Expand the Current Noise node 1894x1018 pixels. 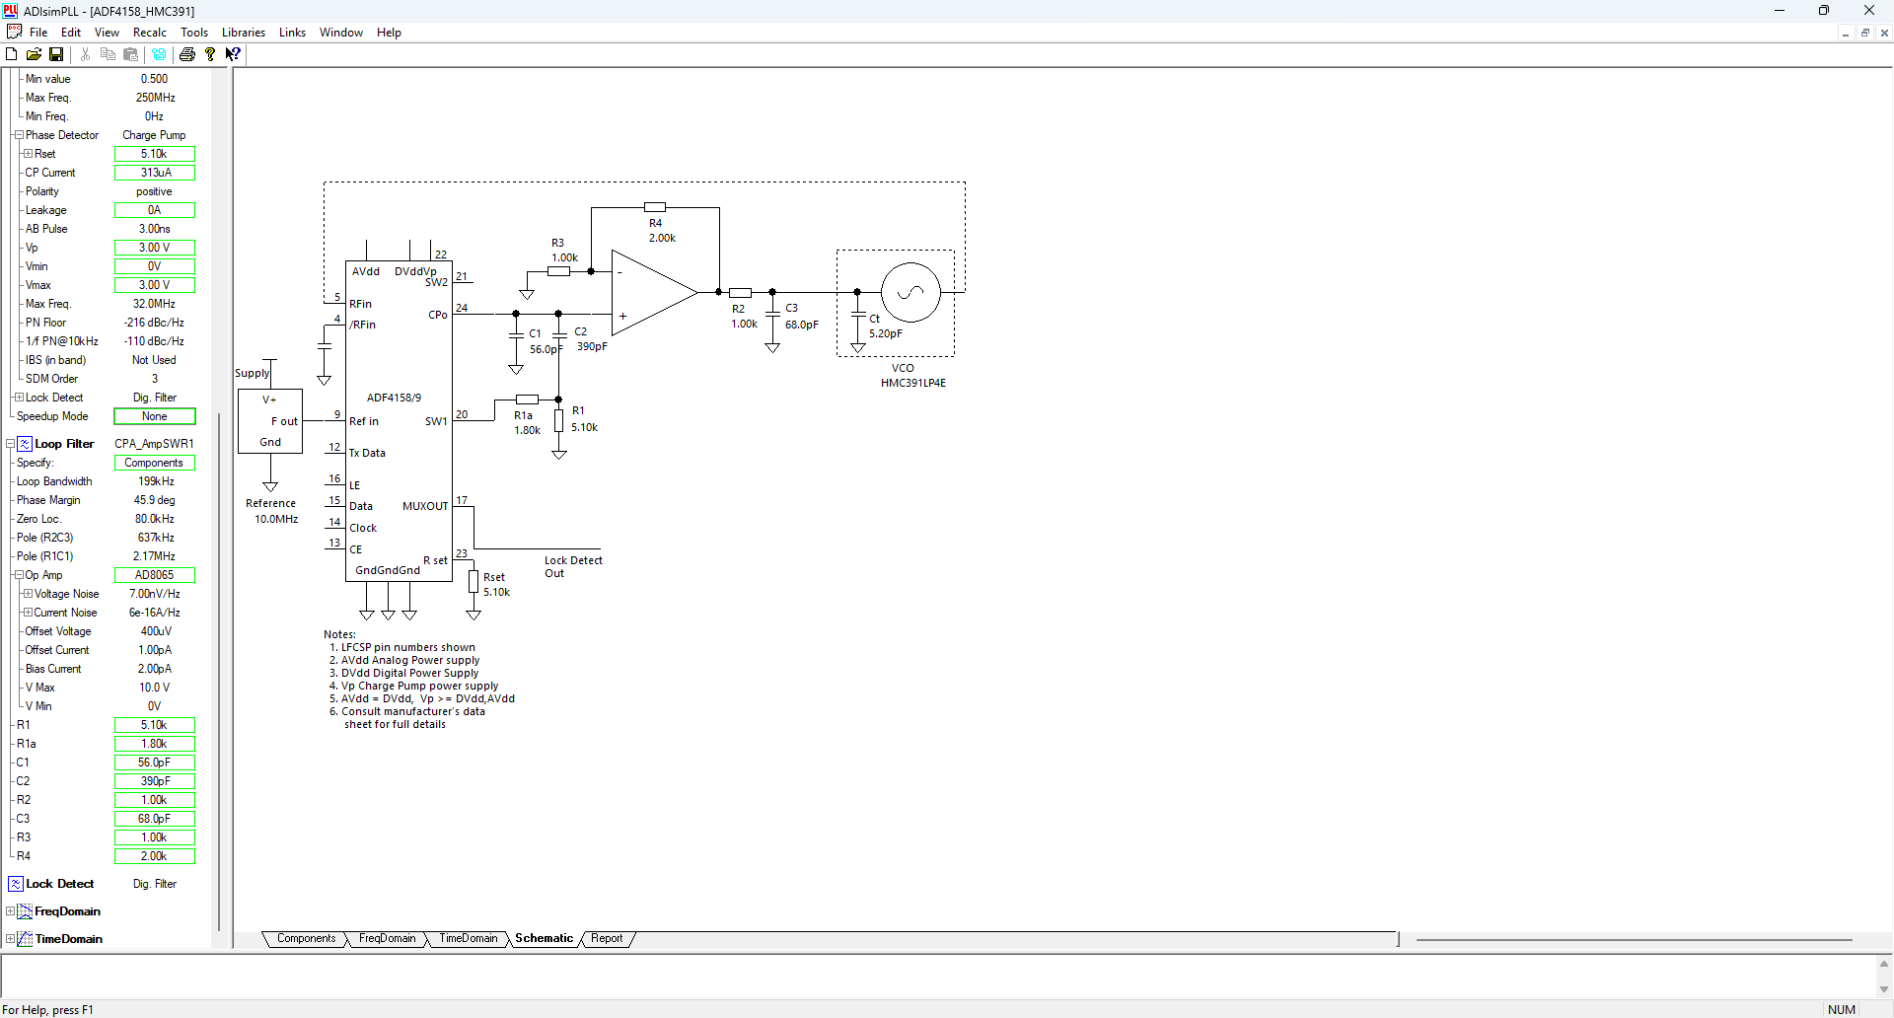click(x=29, y=613)
